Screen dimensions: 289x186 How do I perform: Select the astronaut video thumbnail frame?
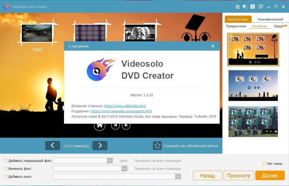tap(140, 33)
